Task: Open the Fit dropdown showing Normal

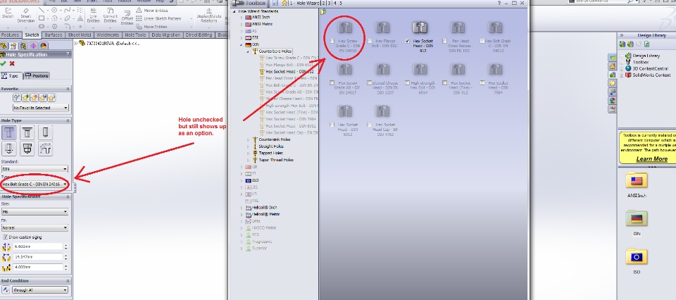Action: 35,227
